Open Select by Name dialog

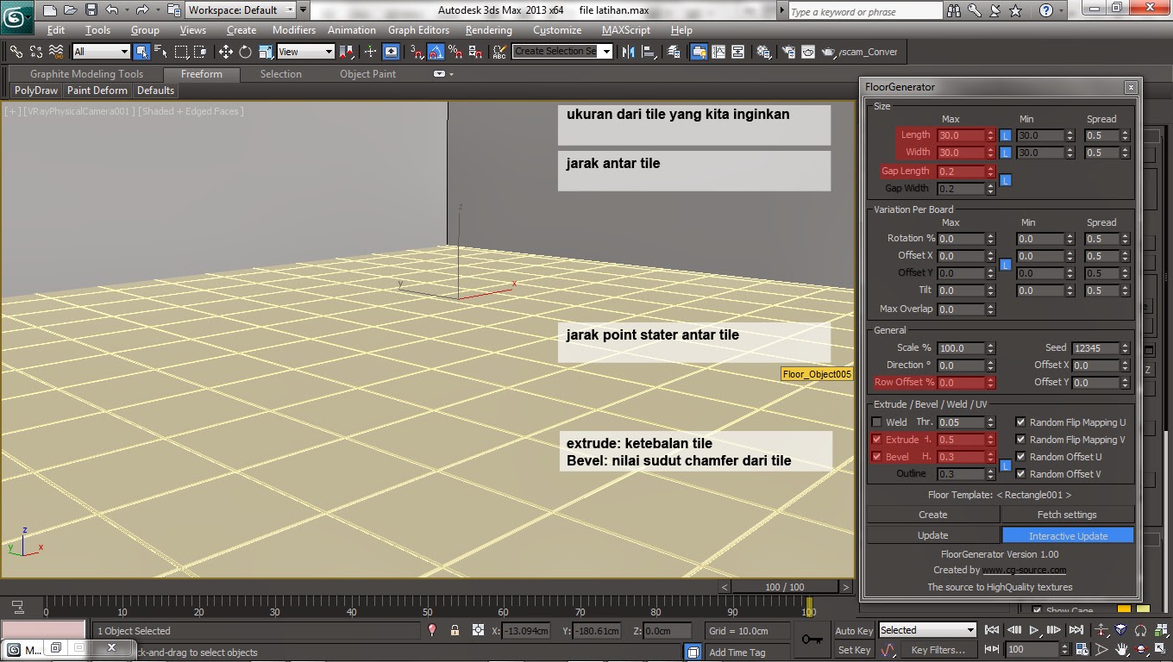(x=161, y=53)
